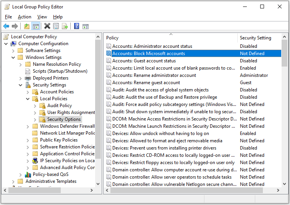Click the Deployed Printers printer icon

pos(28,78)
